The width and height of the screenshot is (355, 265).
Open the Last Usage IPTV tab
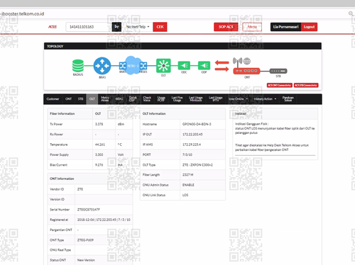216,99
